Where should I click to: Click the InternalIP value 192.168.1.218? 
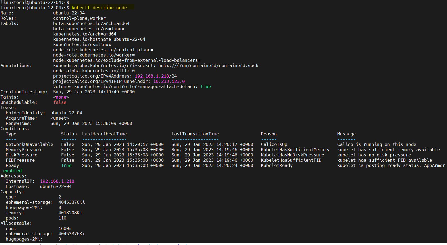coord(57,181)
